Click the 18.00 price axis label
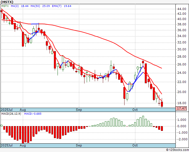 click(182, 103)
